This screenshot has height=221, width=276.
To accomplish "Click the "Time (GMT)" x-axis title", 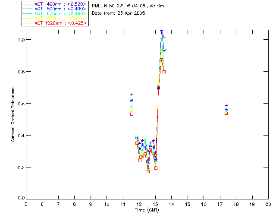I will (147, 210).
